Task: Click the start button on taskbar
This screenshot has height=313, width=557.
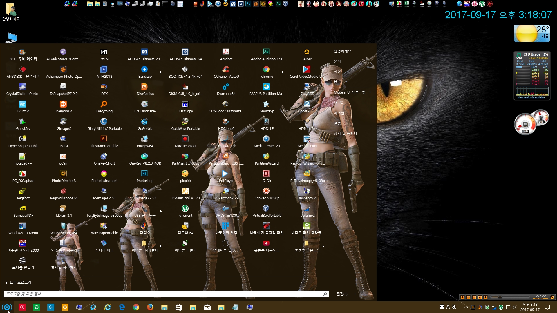Action: [x=7, y=307]
